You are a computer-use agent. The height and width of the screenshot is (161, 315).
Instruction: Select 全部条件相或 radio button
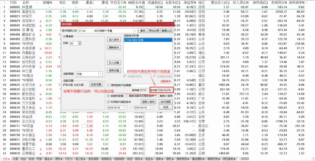coord(155,76)
